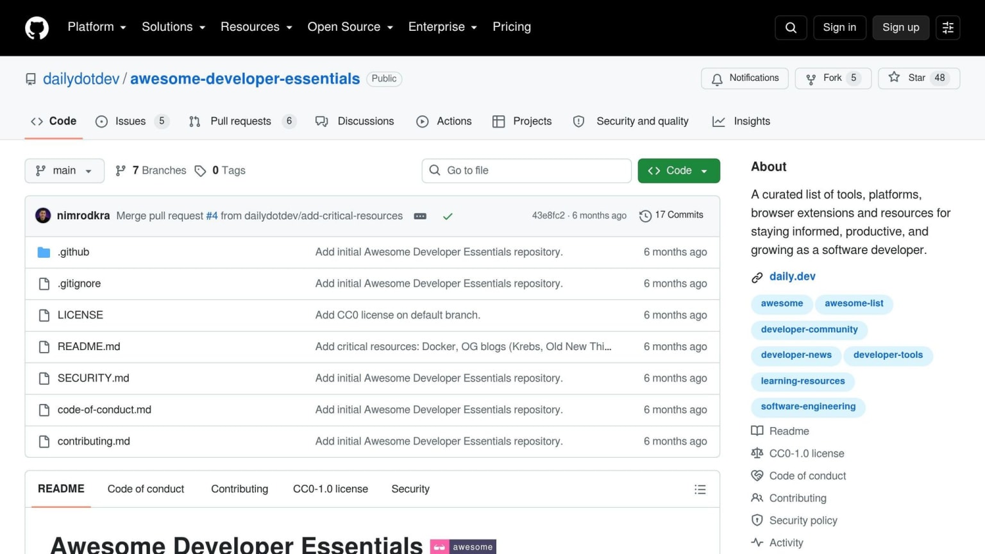Select the Contributing README tab
The width and height of the screenshot is (985, 554).
(x=240, y=489)
